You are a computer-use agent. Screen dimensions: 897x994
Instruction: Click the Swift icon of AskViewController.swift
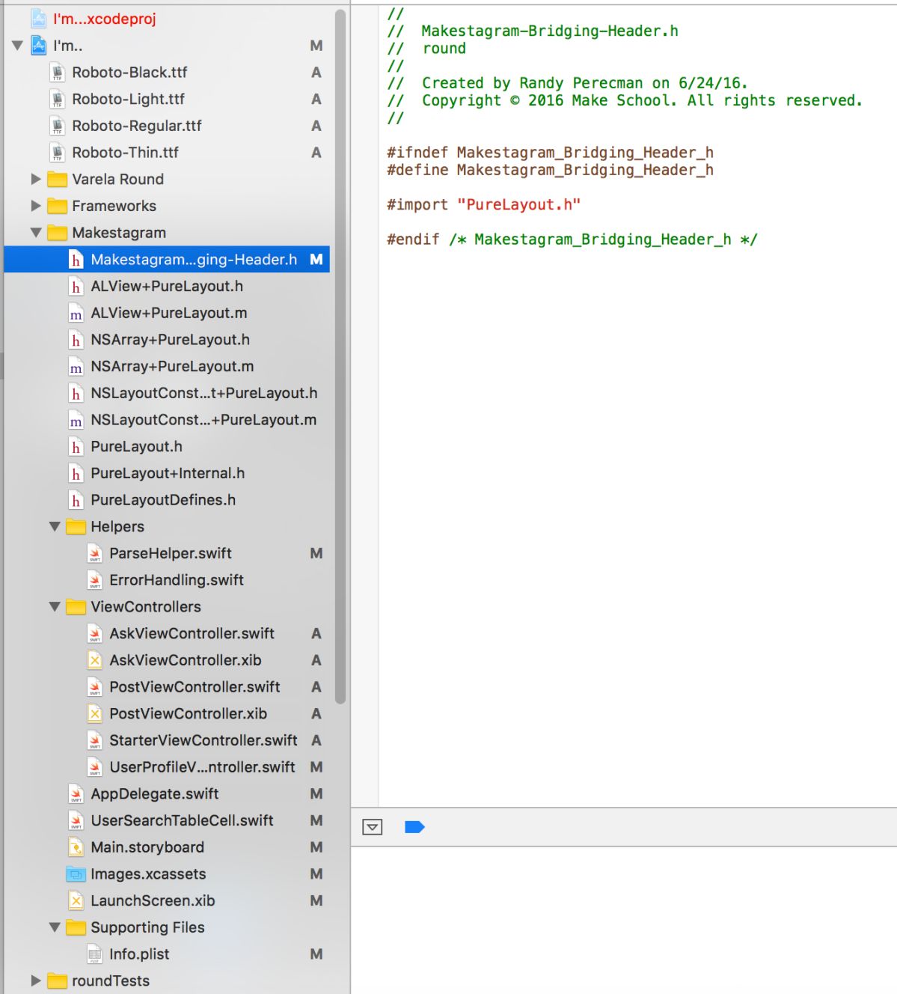coord(94,634)
